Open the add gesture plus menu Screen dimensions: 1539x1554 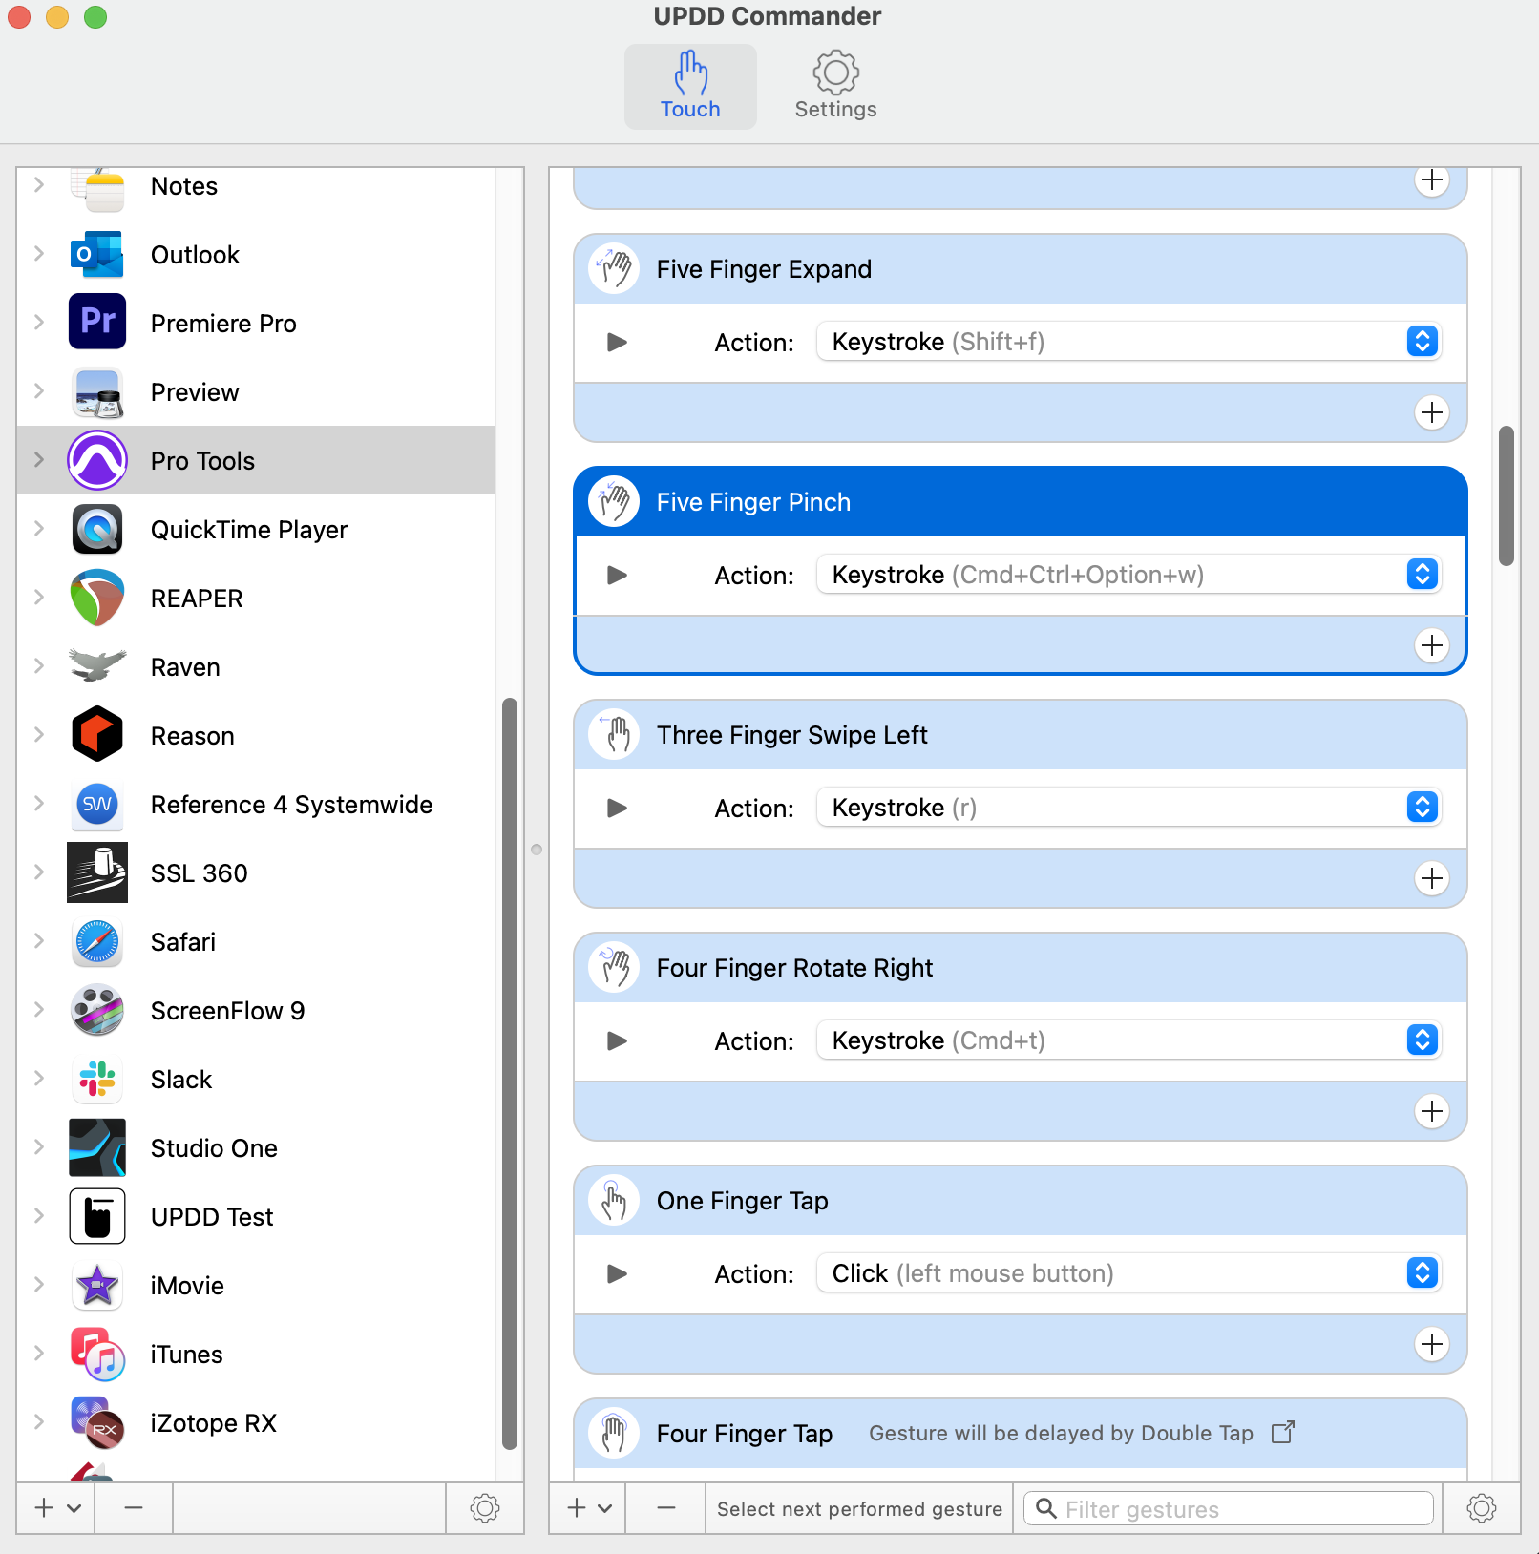pyautogui.click(x=588, y=1508)
